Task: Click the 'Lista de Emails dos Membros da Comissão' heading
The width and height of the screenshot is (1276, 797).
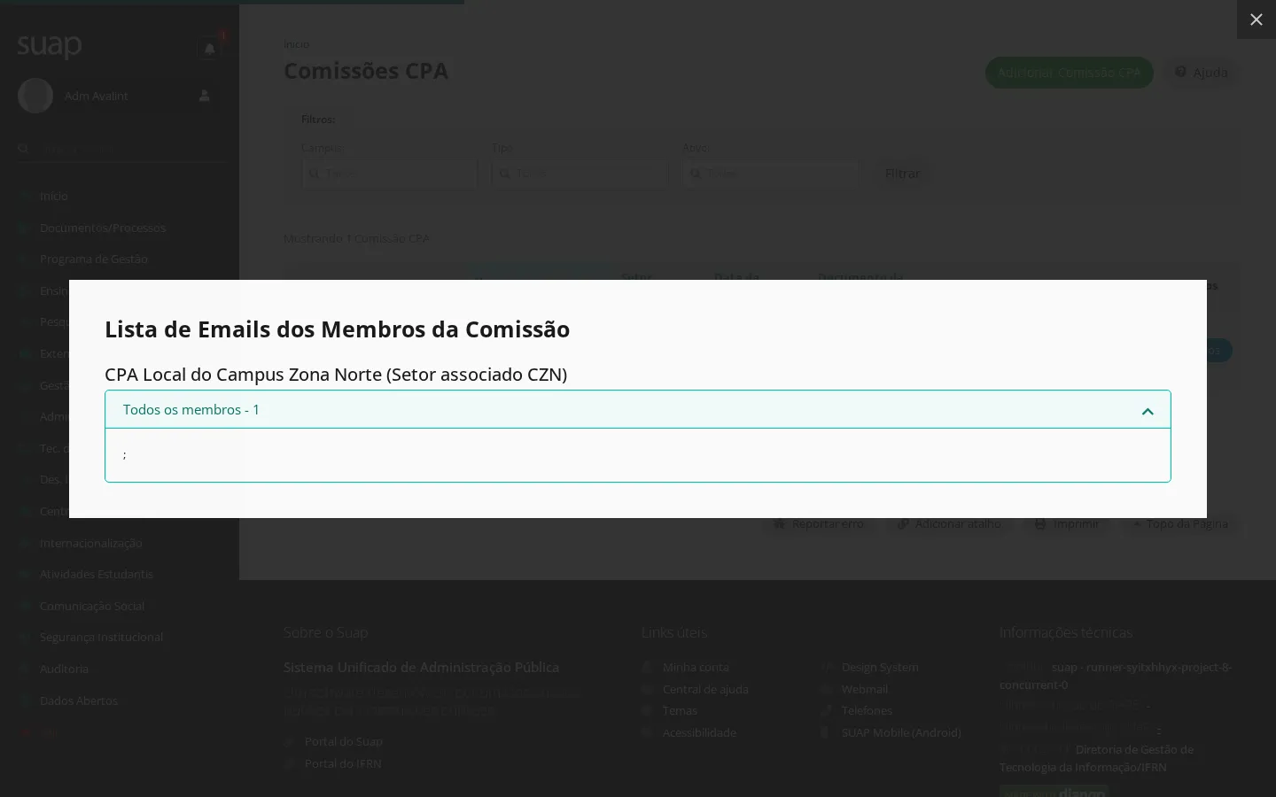Action: 337,329
